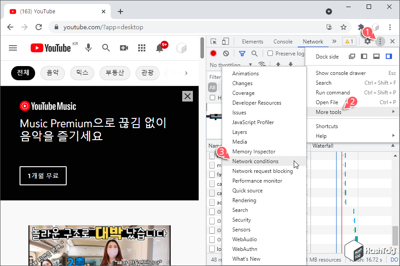The height and width of the screenshot is (266, 400).
Task: Clear the network log with clear icon
Action: [x=226, y=53]
